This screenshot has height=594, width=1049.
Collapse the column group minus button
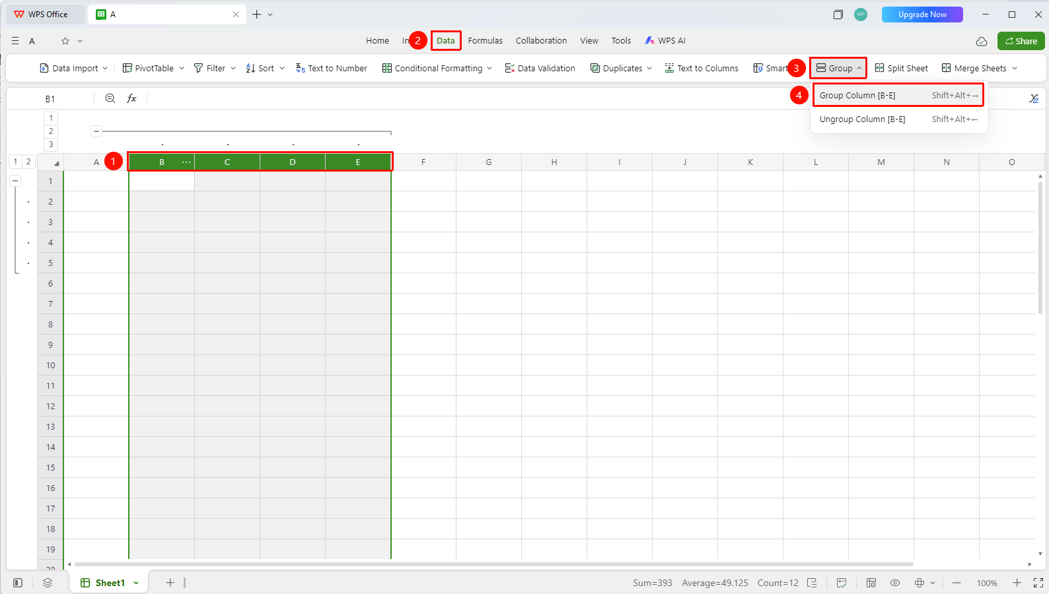(96, 131)
